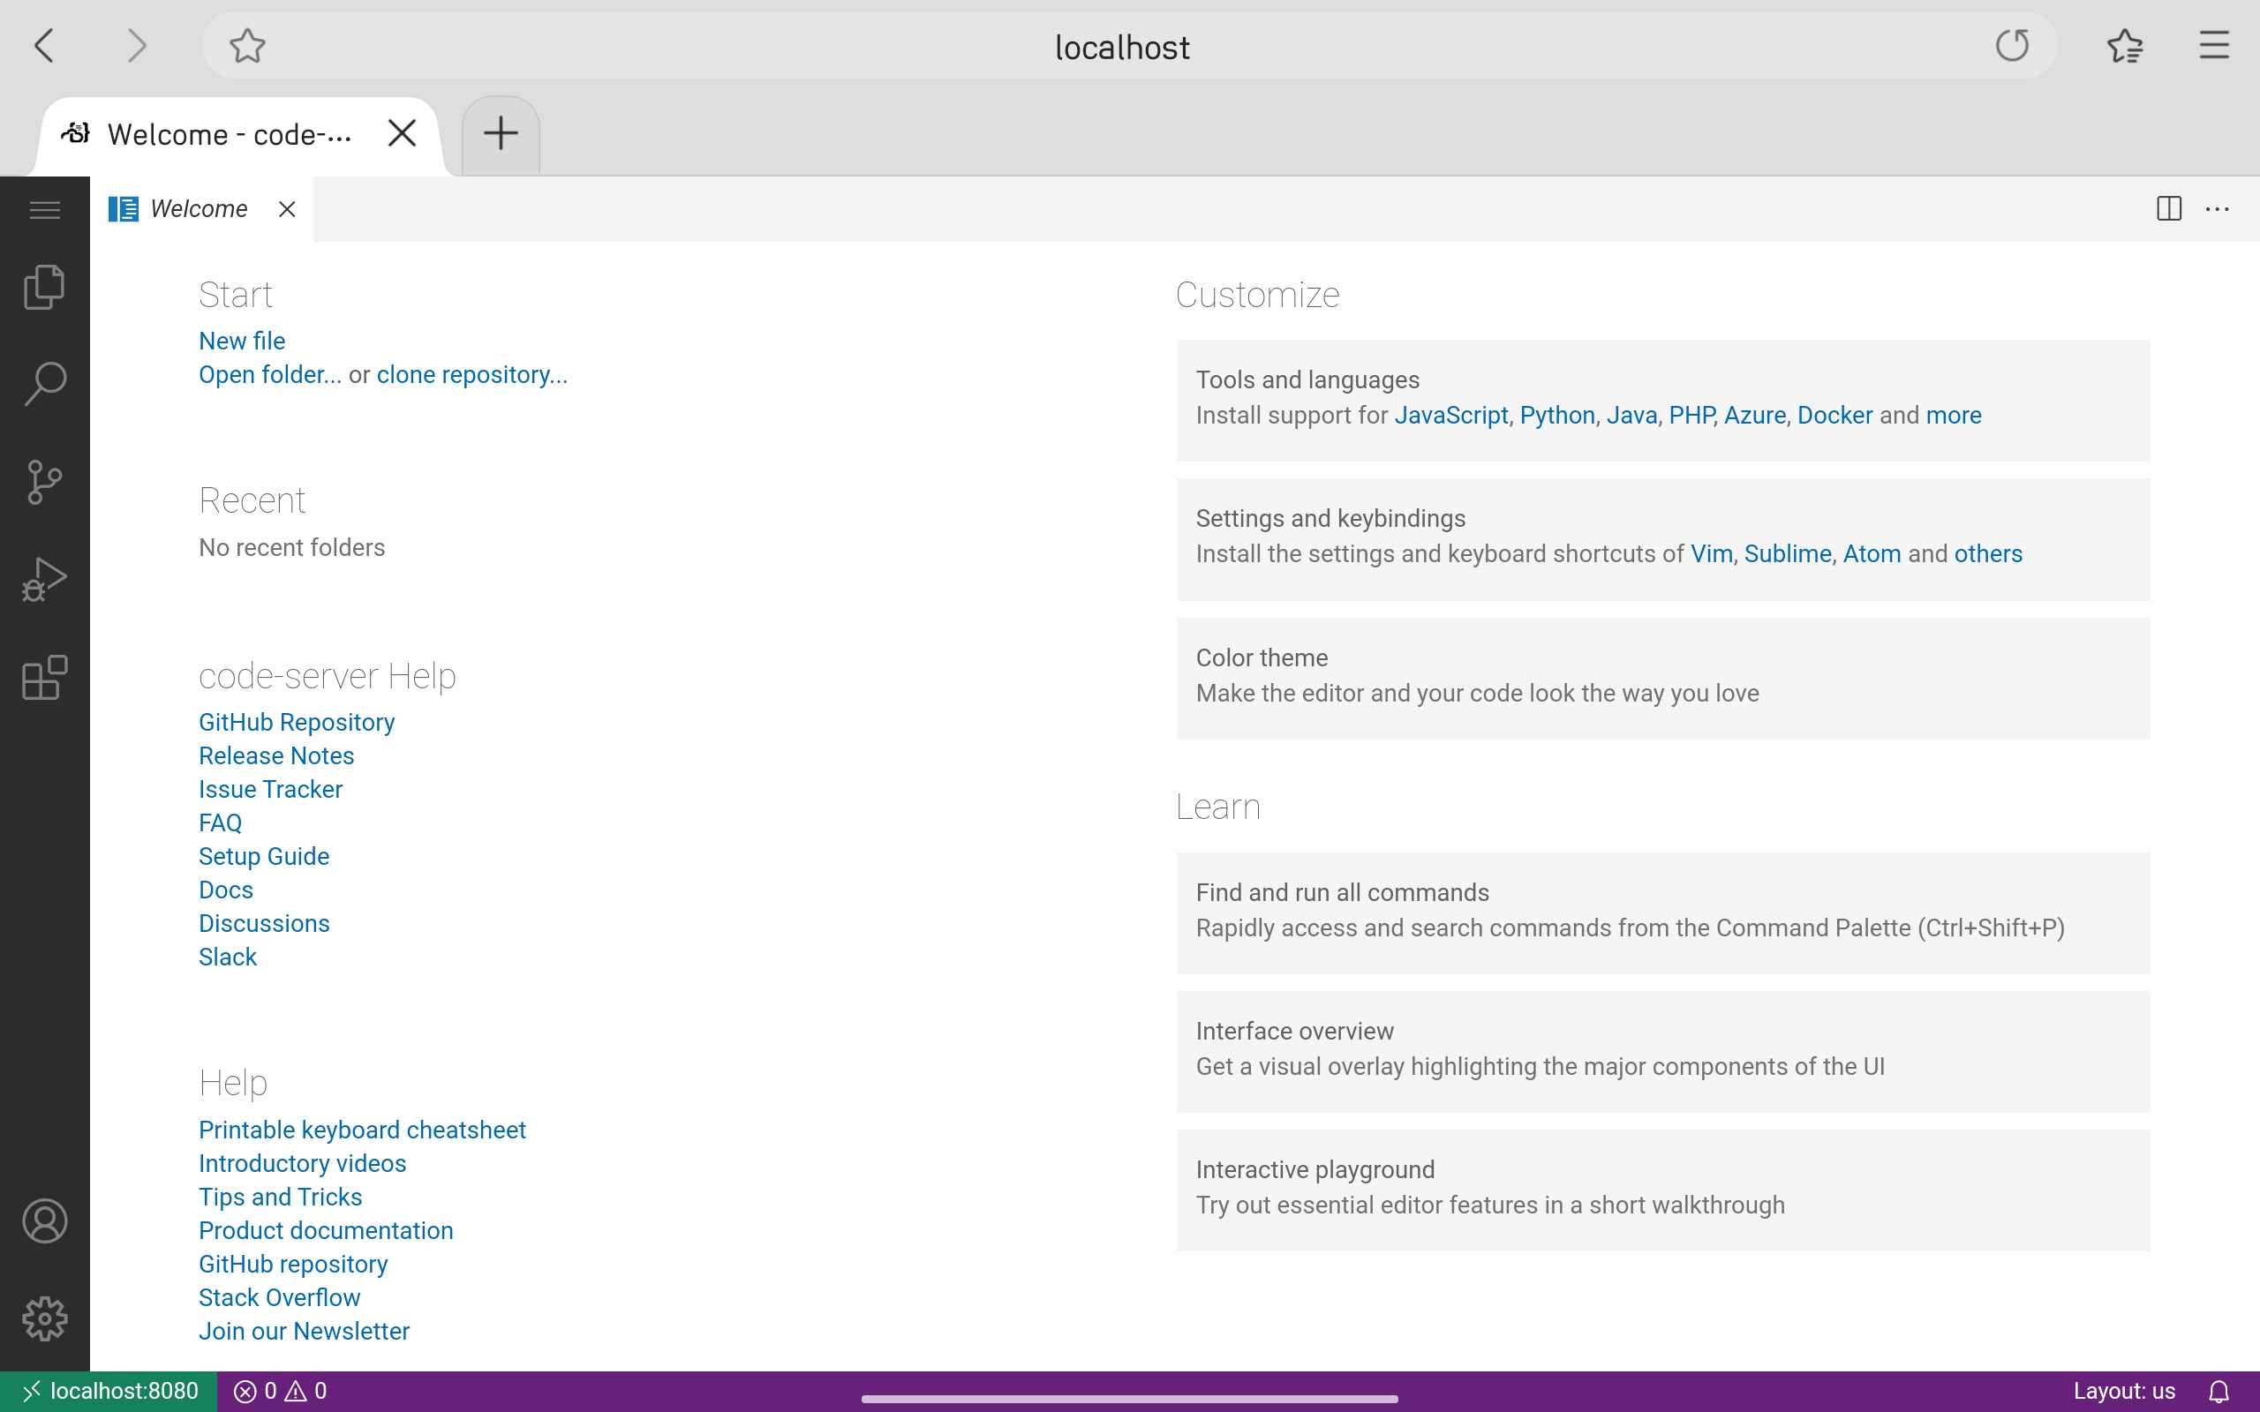Click Layout: us in status bar
This screenshot has height=1412, width=2260.
pos(2124,1392)
